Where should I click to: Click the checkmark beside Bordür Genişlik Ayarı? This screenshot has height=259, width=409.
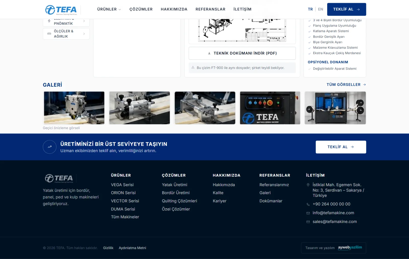(310, 37)
